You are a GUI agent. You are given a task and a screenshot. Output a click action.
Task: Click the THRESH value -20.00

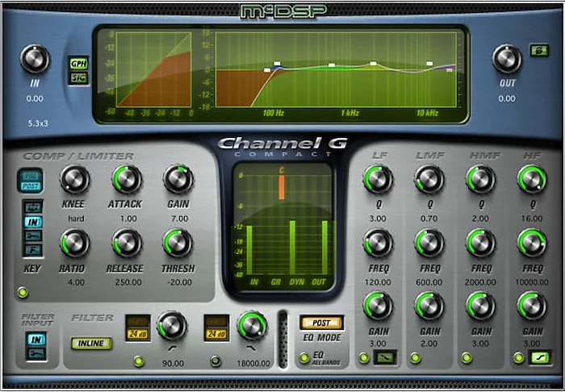point(180,282)
